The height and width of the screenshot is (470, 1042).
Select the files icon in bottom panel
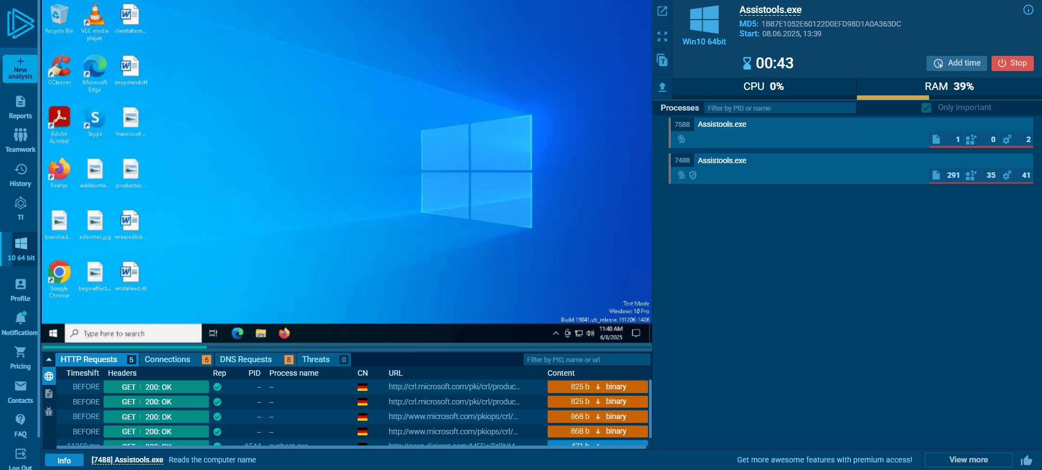pos(49,394)
